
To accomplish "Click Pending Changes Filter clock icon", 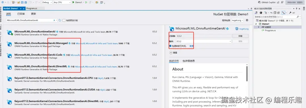I will click(266, 13).
